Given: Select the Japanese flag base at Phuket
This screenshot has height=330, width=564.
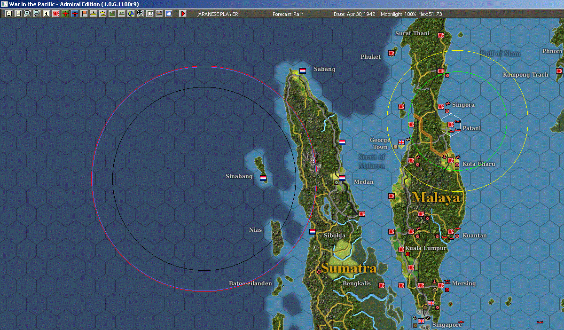Looking at the screenshot, I should click(x=392, y=53).
